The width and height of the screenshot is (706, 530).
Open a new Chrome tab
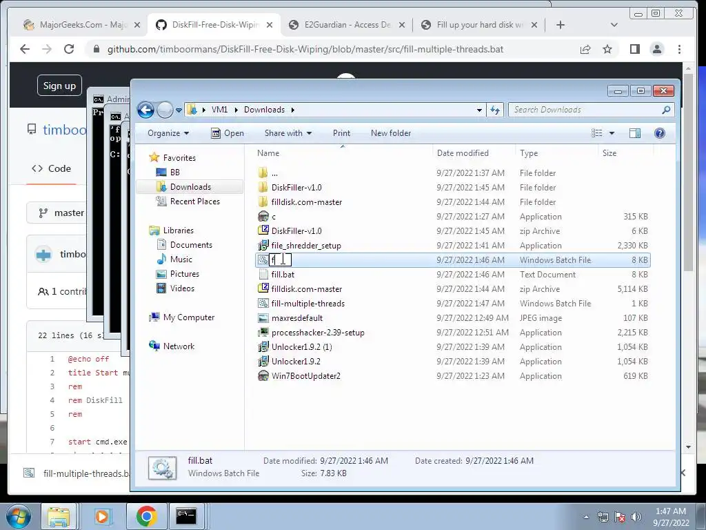click(560, 25)
